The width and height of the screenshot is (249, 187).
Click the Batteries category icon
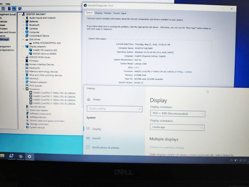click(x=27, y=21)
